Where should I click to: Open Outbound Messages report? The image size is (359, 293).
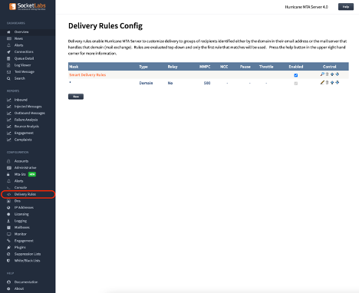(30, 114)
